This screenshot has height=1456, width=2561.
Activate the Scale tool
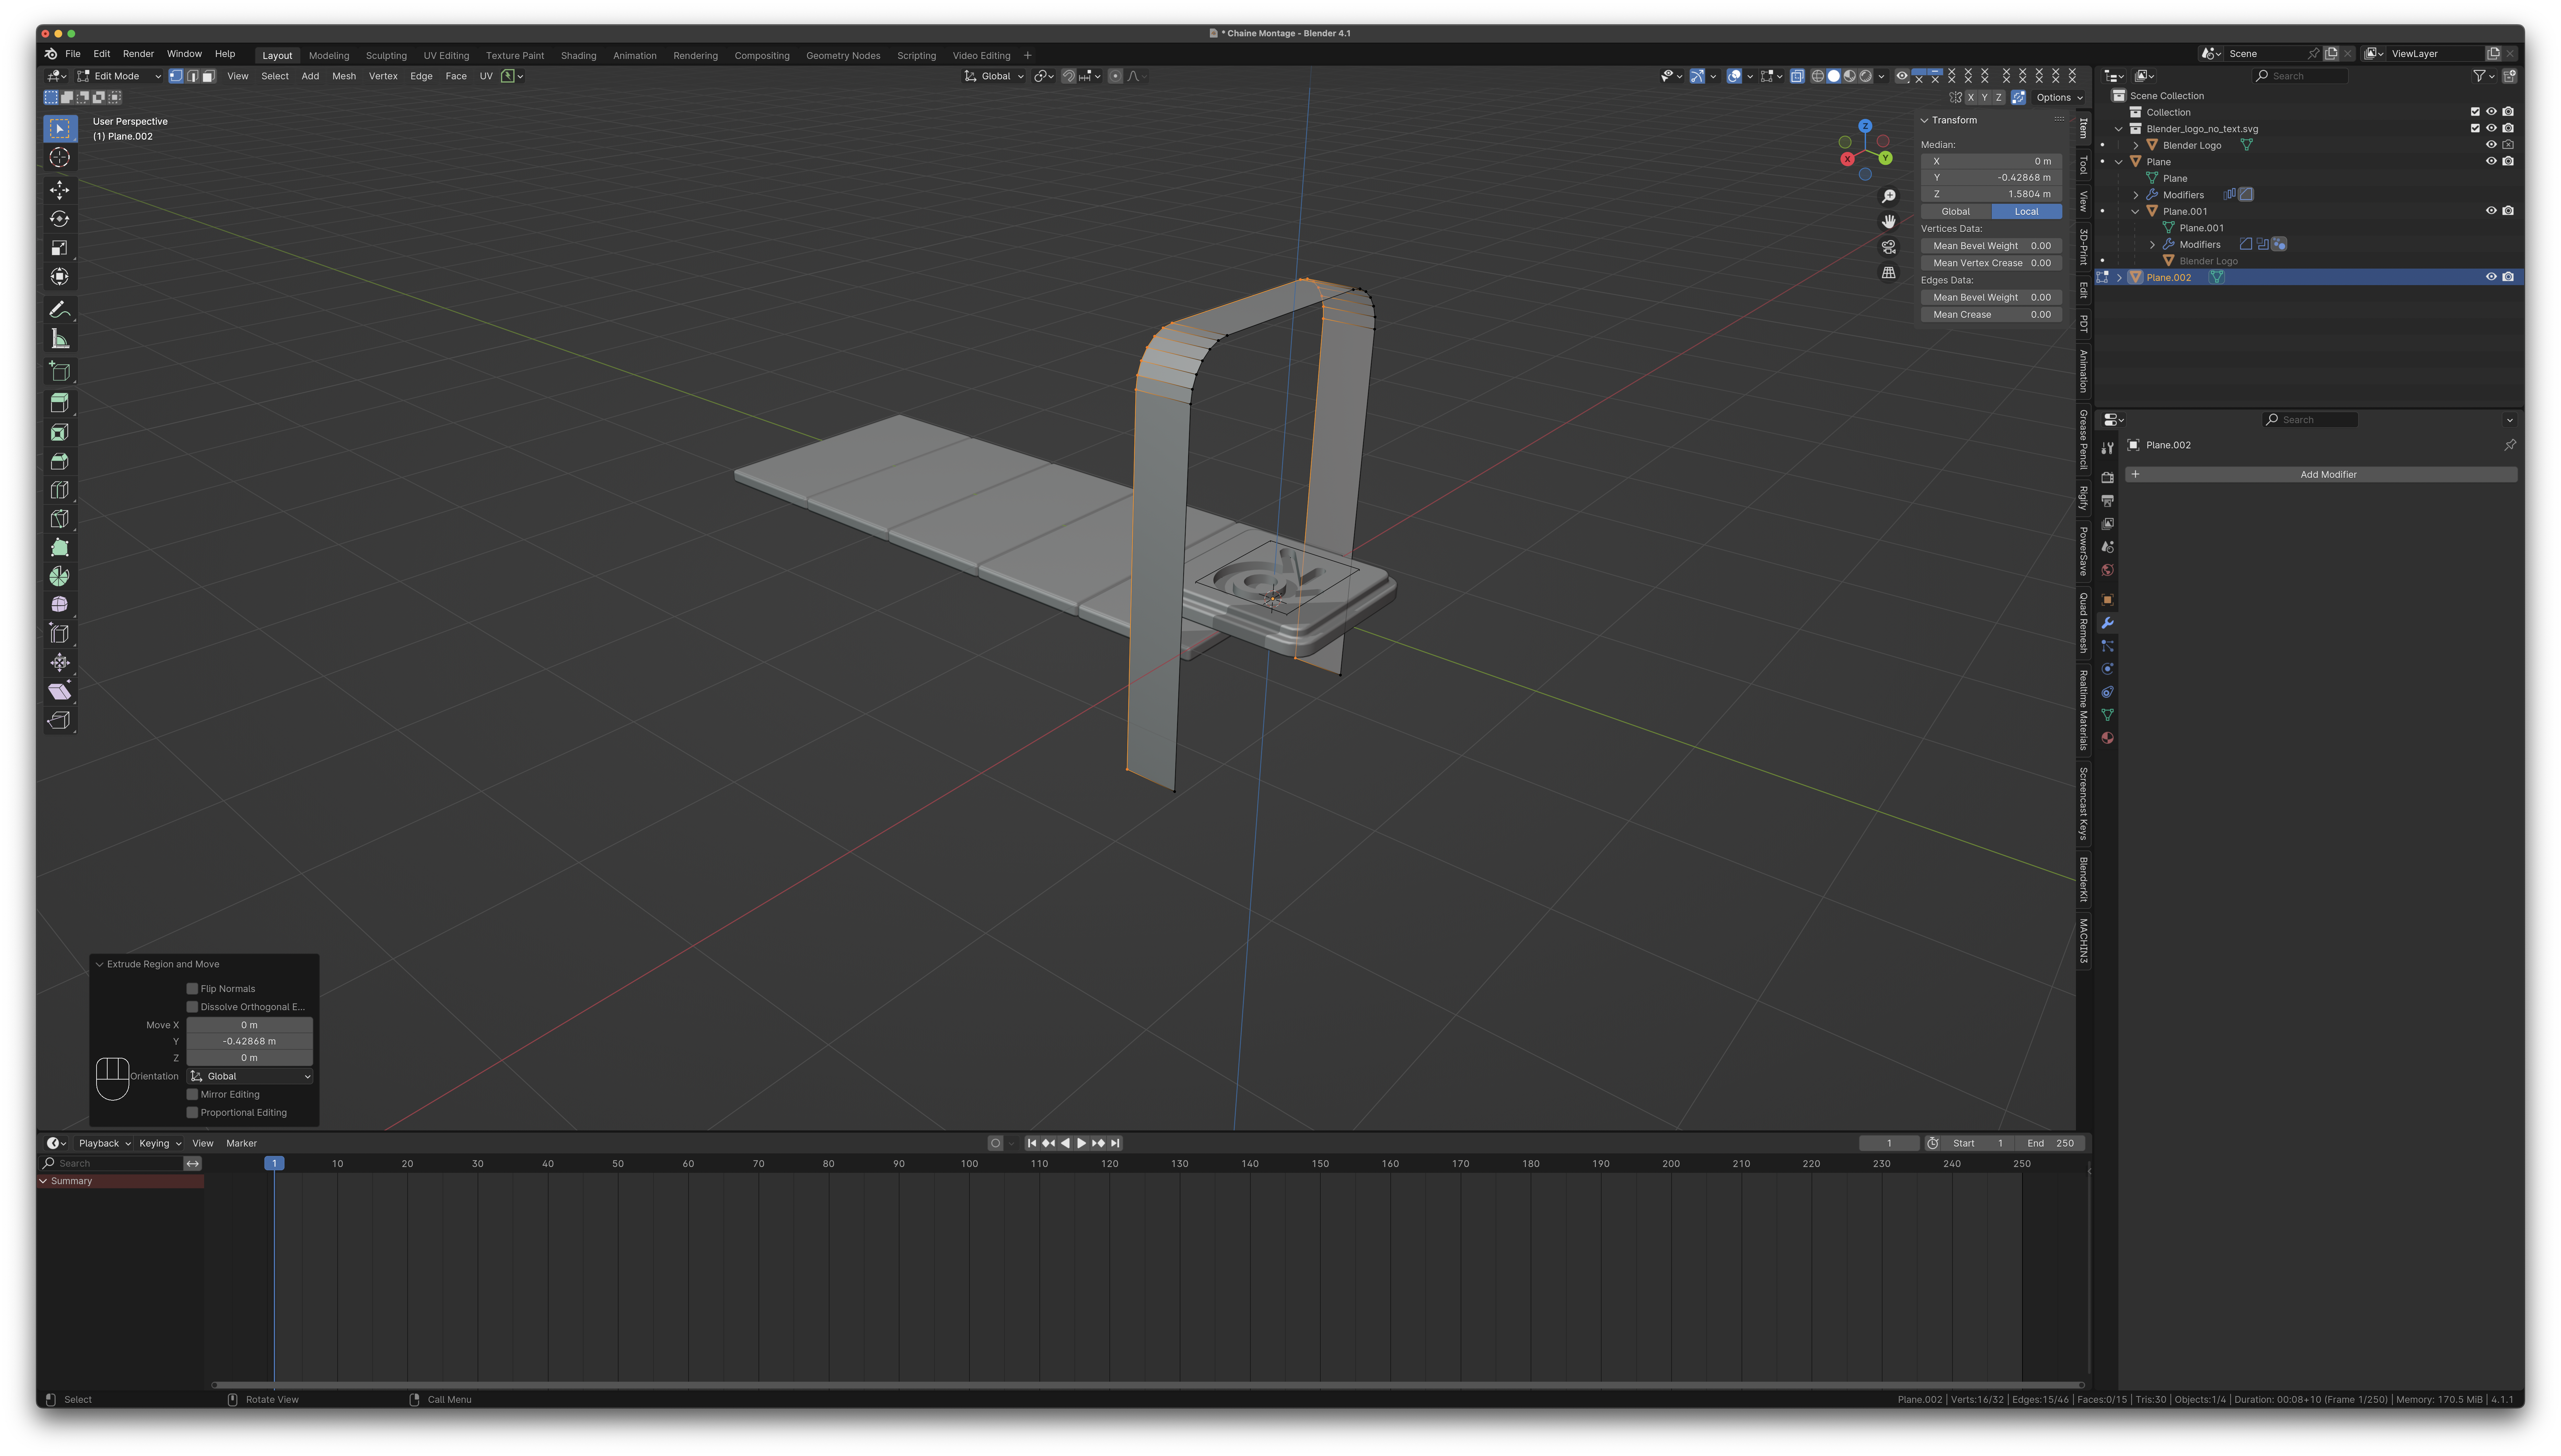pos(60,248)
